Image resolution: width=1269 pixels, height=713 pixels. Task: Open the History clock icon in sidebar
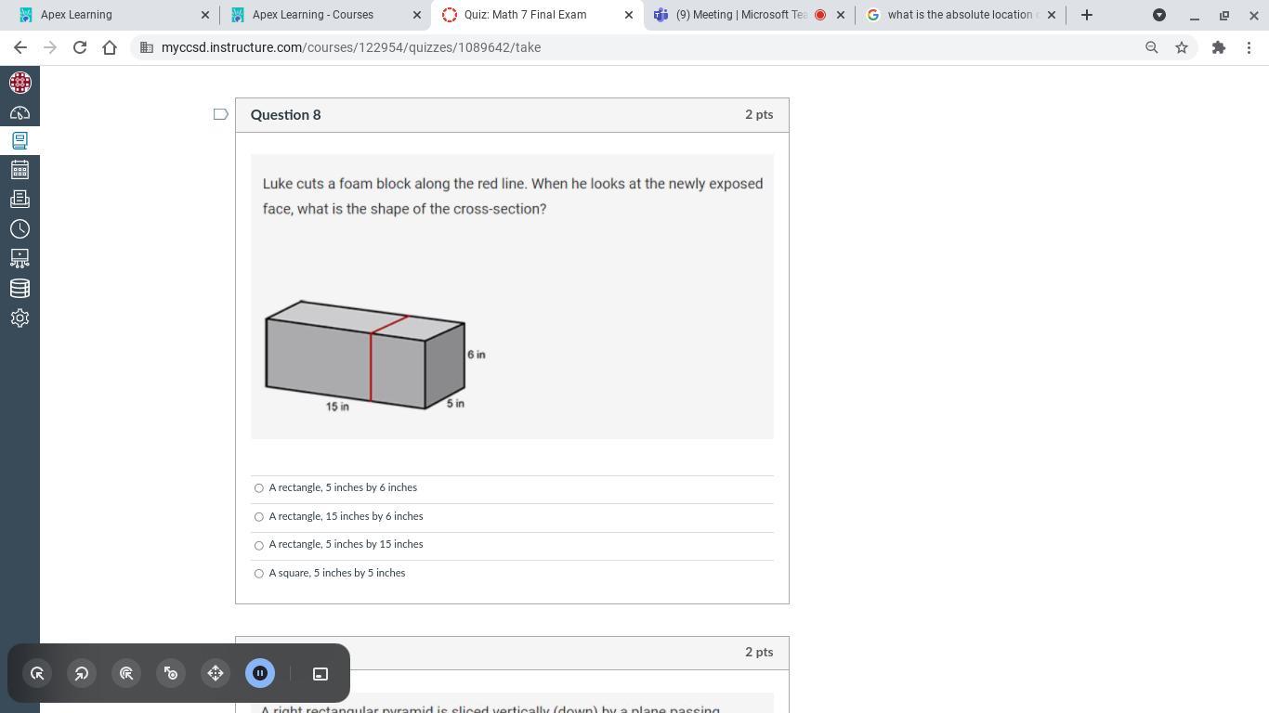(x=20, y=228)
